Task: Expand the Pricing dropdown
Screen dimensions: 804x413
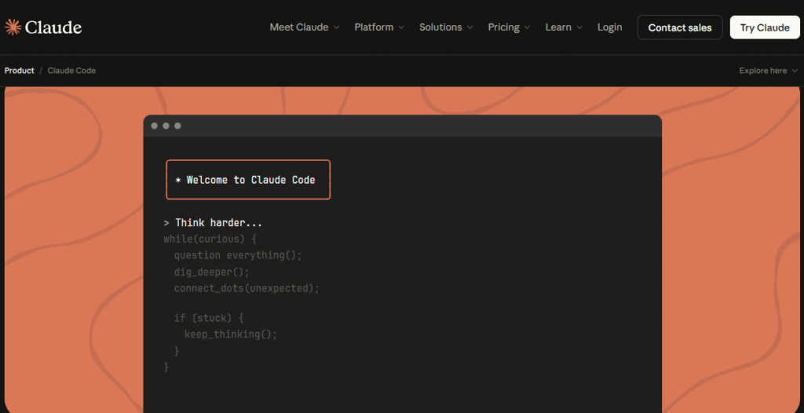Action: tap(503, 27)
